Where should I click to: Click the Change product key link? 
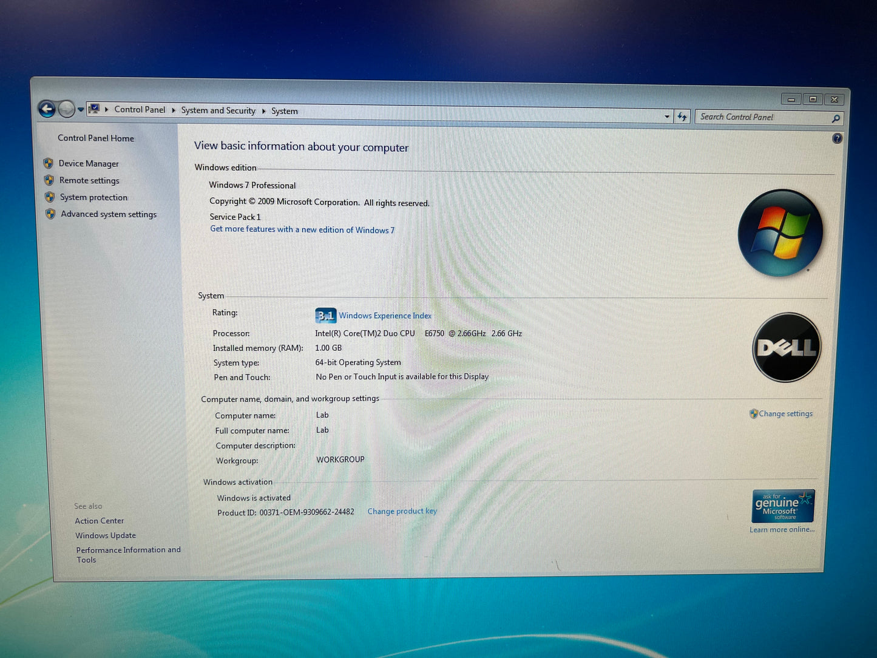(402, 511)
